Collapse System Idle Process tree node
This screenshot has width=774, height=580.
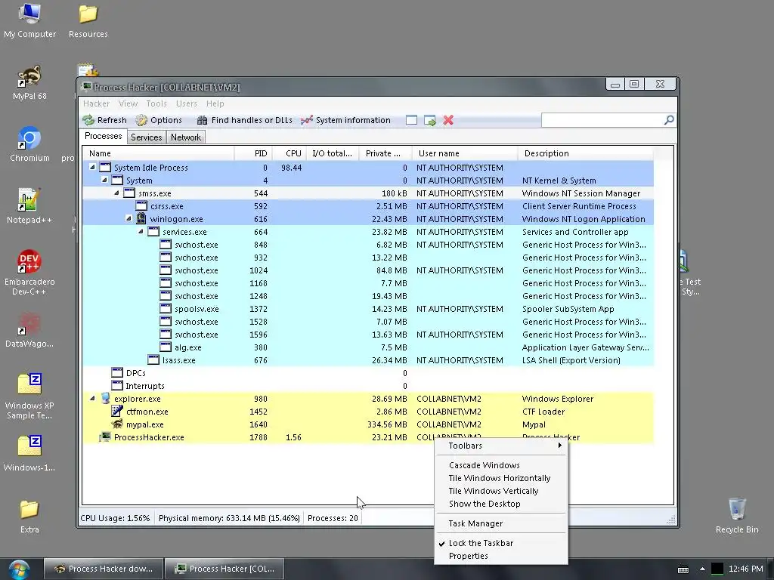click(92, 167)
